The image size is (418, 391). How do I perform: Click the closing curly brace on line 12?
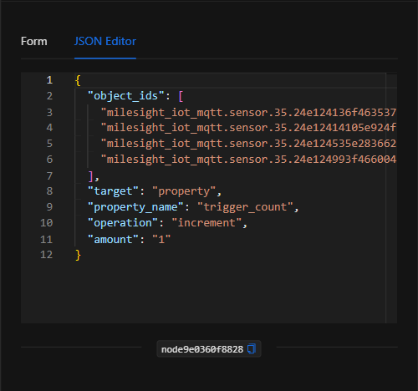tap(78, 255)
